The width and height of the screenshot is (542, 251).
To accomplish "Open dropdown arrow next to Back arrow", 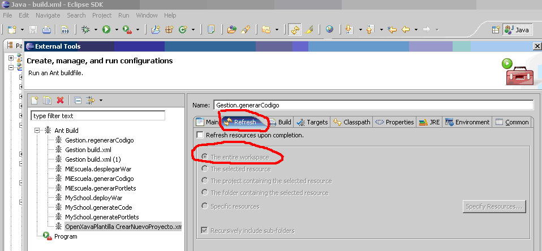I will coord(416,30).
